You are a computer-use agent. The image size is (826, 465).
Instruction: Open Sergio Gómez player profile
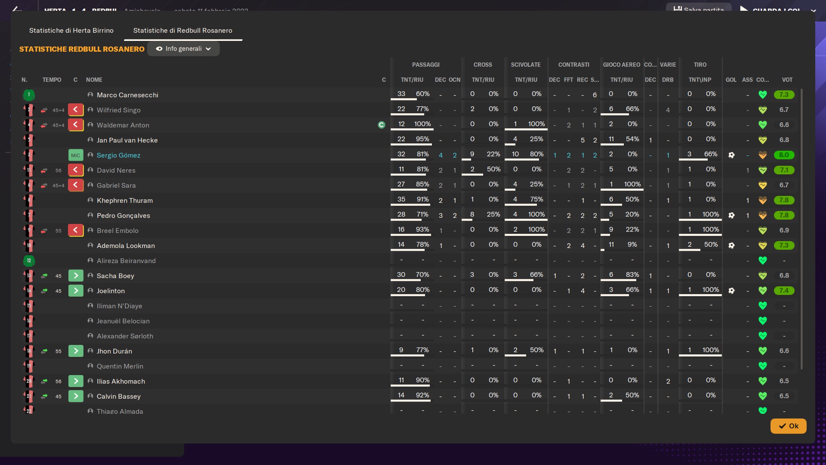(118, 155)
